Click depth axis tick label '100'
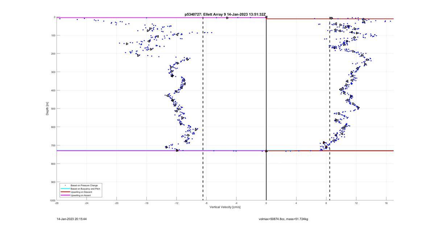 (53, 35)
